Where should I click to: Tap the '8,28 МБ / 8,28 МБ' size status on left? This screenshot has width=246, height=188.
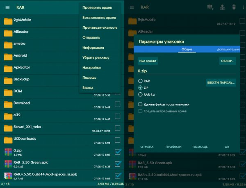(x=111, y=184)
